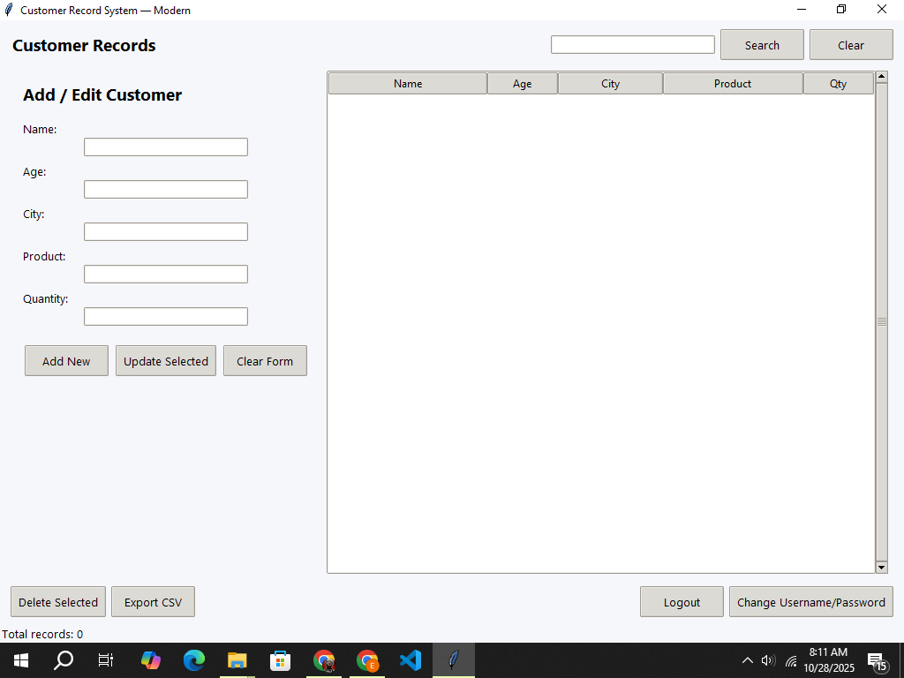Sort by the Name column header
Viewport: 904px width, 678px height.
408,84
